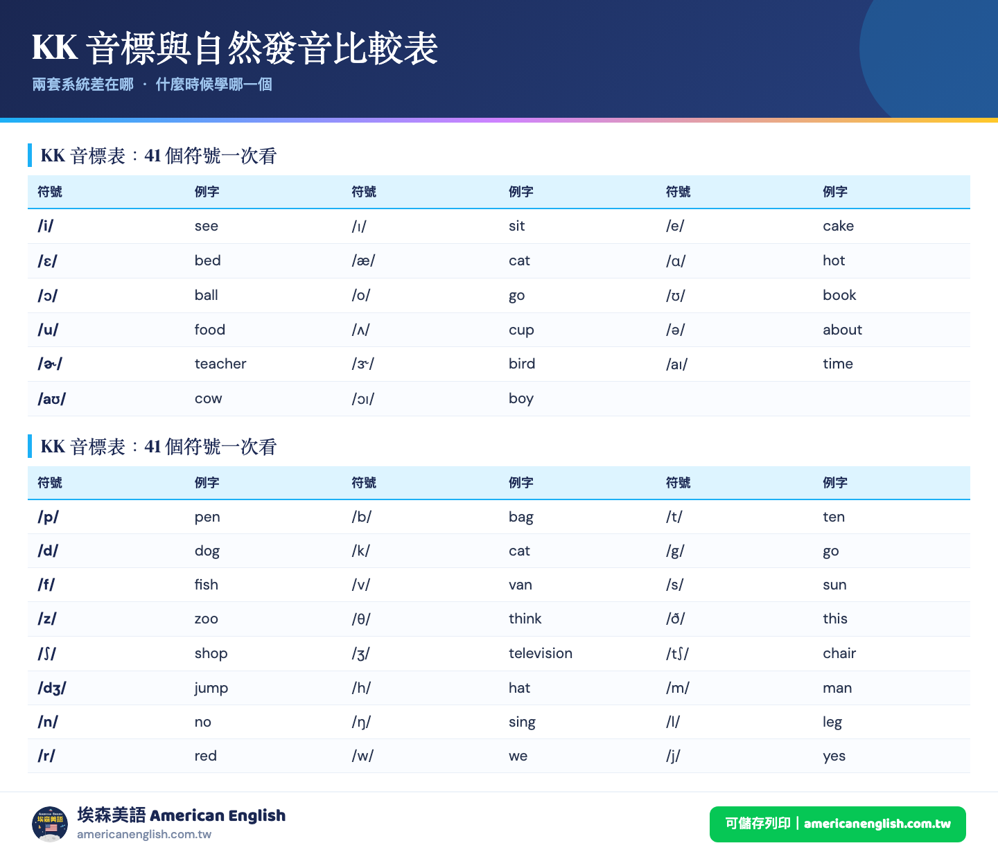Select the example word "book"
Viewport: 998px width, 859px height.
(840, 295)
